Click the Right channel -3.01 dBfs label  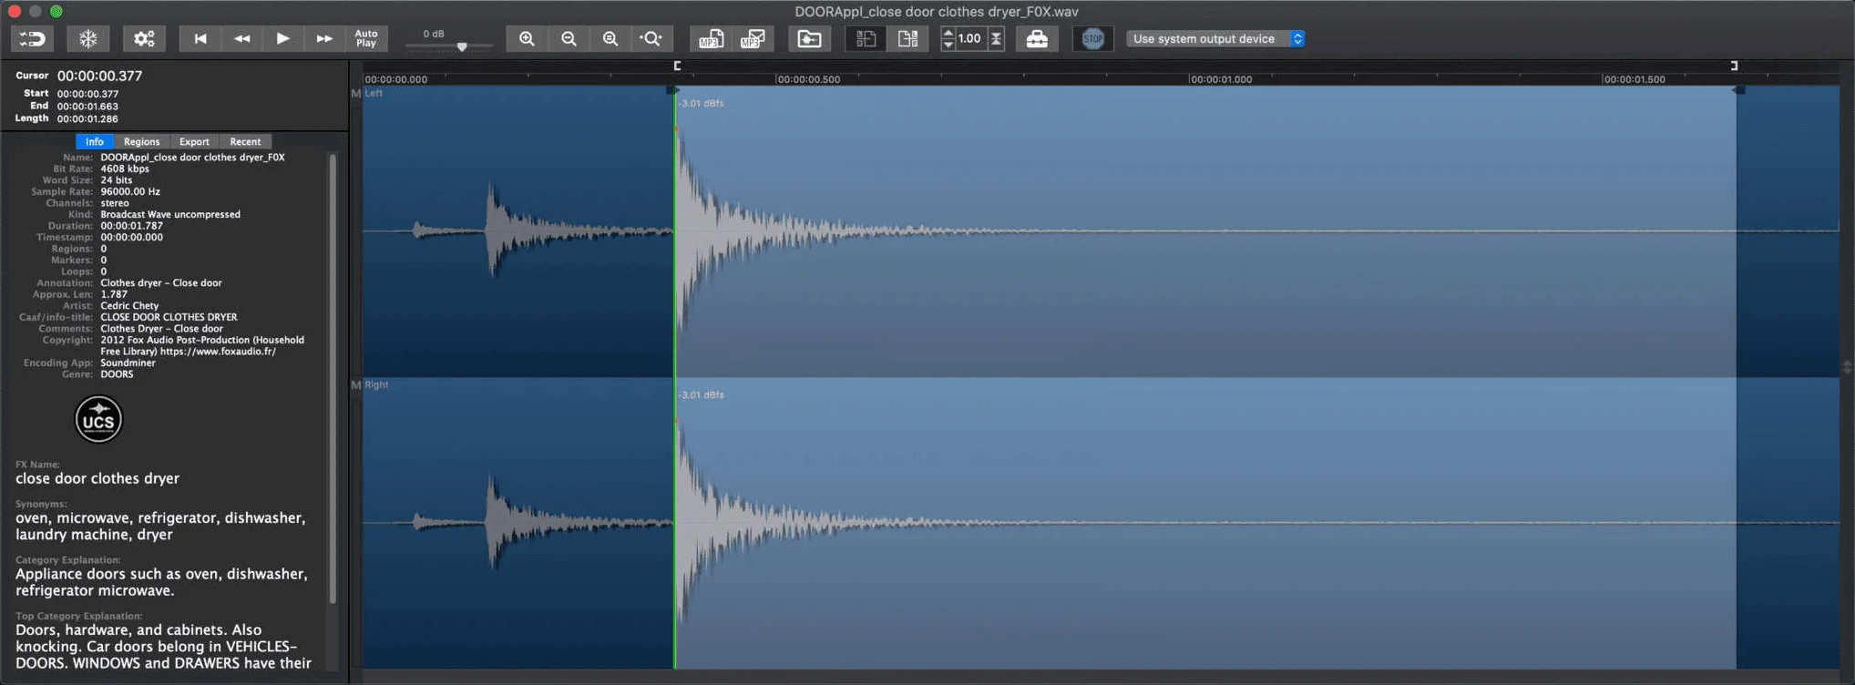click(701, 394)
